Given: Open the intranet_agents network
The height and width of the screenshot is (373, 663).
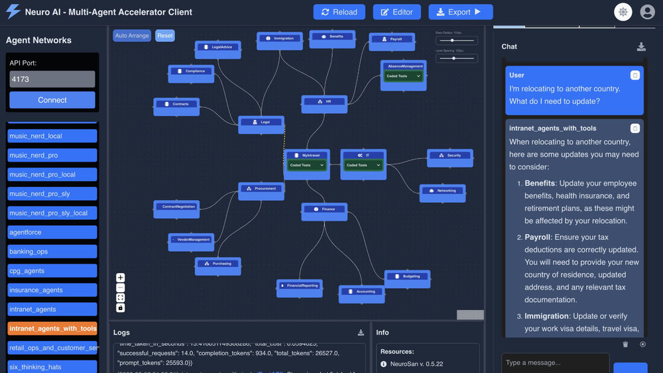Looking at the screenshot, I should pos(52,309).
